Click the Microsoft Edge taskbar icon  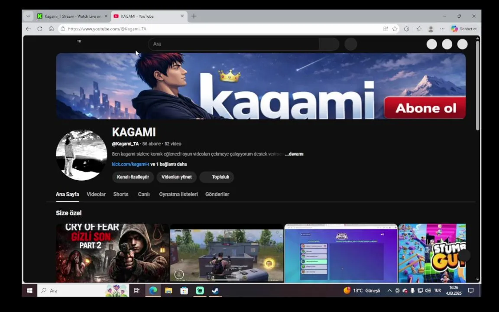point(153,290)
